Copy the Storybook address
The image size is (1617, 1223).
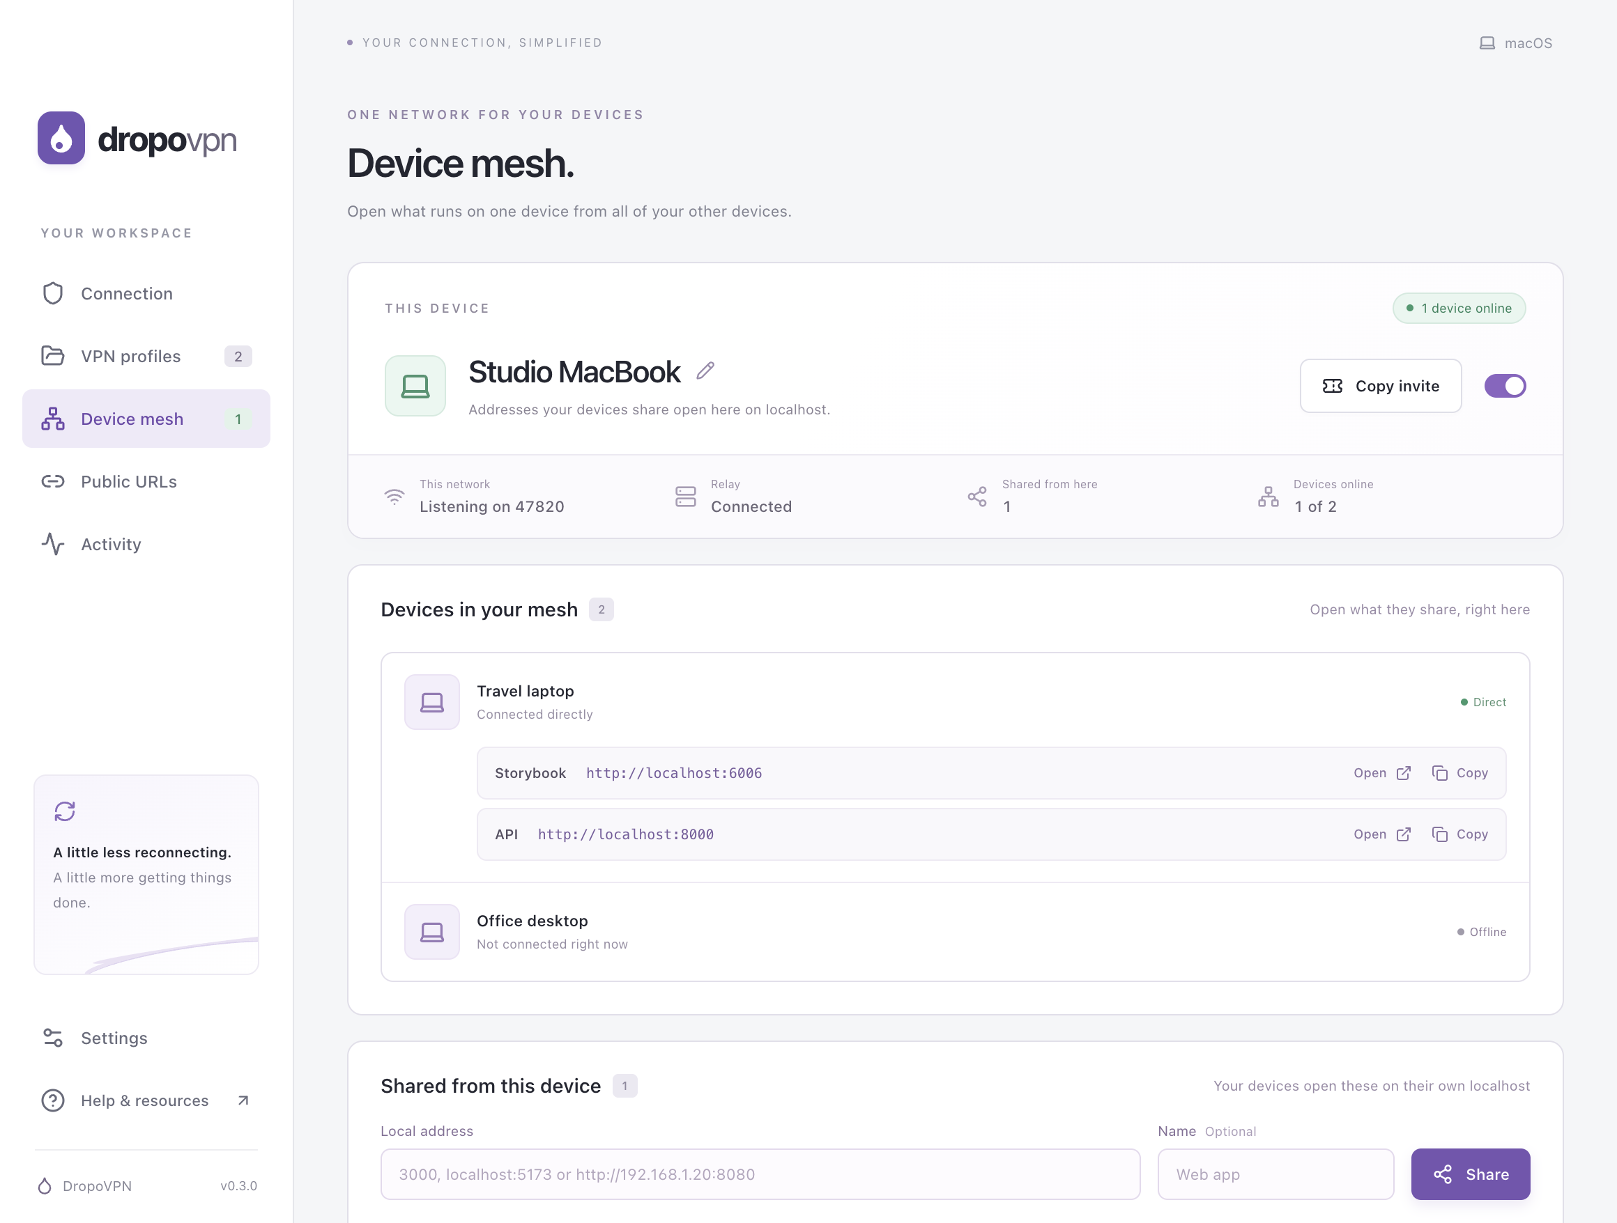pos(1460,773)
